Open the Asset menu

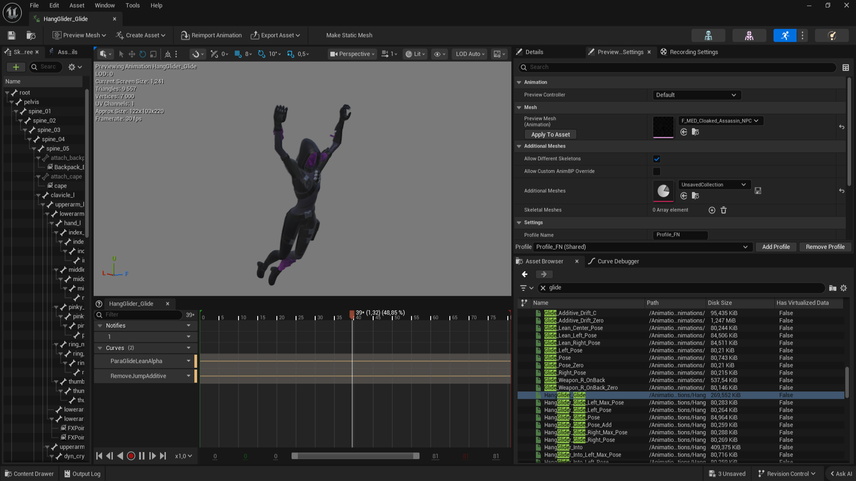[x=77, y=5]
